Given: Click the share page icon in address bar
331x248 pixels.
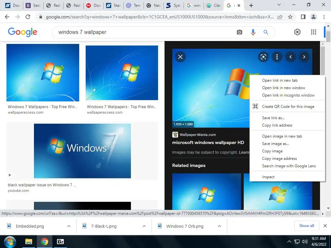Looking at the screenshot, I should tap(280, 17).
